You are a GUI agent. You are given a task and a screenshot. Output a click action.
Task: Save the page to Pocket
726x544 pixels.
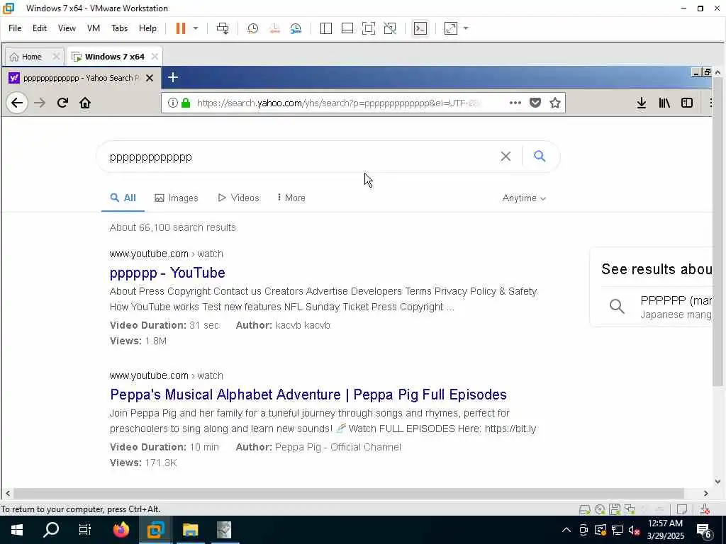tap(535, 103)
